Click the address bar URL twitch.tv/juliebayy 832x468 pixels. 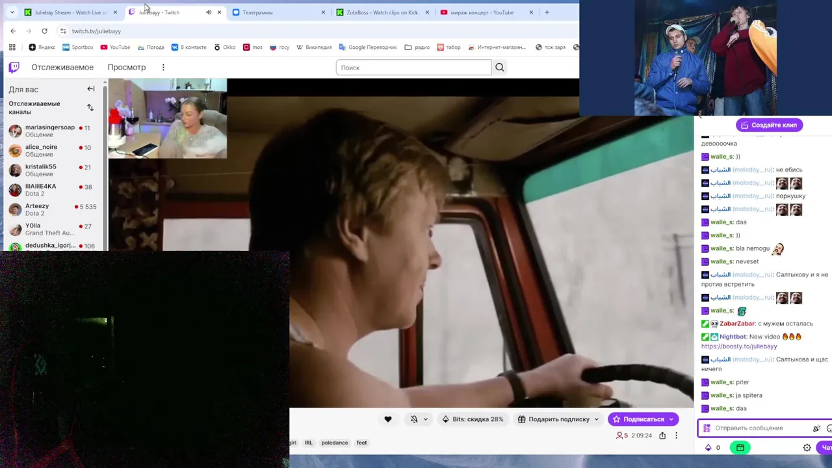click(x=96, y=31)
